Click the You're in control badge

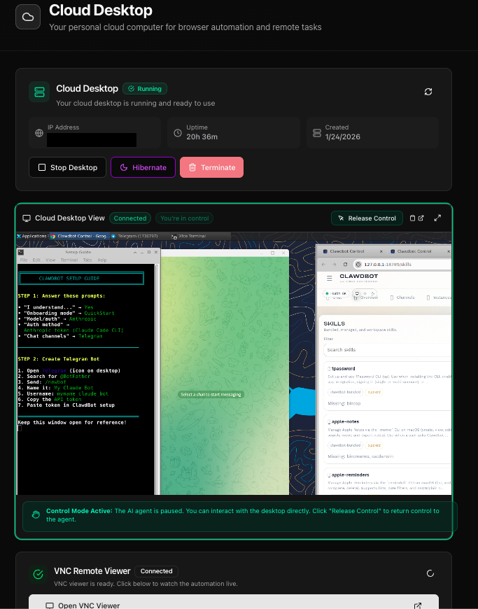pyautogui.click(x=185, y=218)
